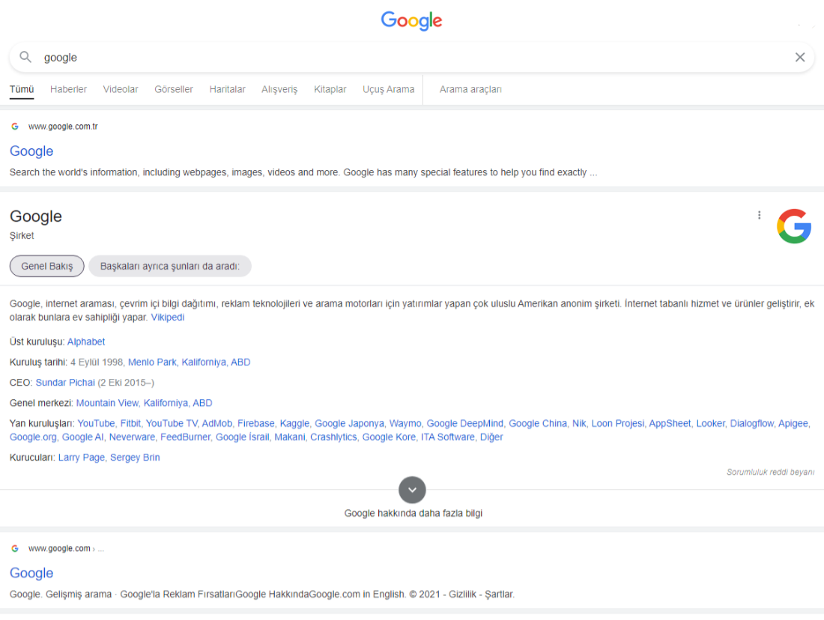Image resolution: width=824 pixels, height=620 pixels.
Task: Click the Google İsrail link
Action: (242, 437)
